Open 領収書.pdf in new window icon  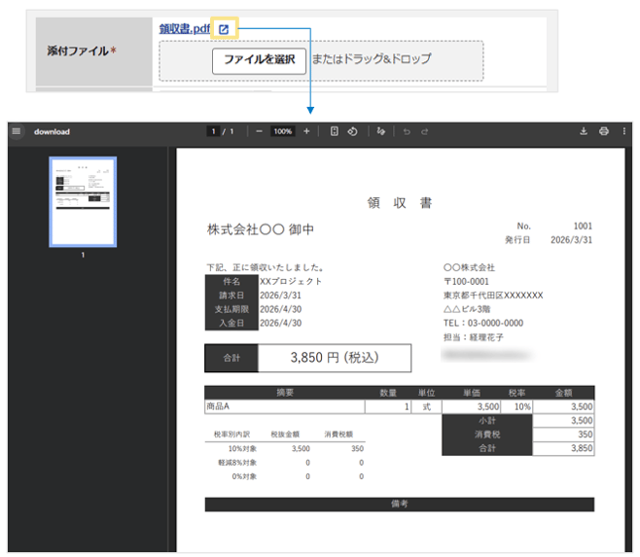(x=224, y=29)
